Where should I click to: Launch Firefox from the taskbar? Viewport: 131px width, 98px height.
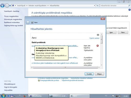25,96
